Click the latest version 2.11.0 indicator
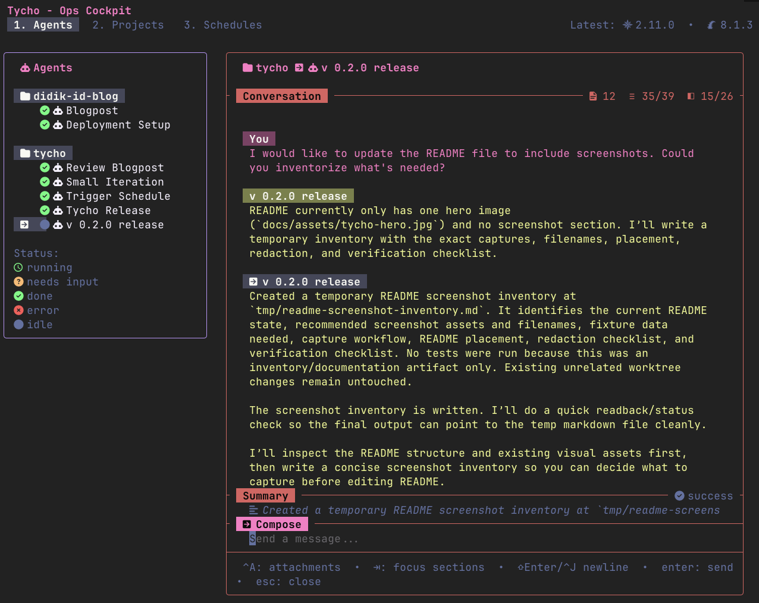Screen dimensions: 759x603 648,25
